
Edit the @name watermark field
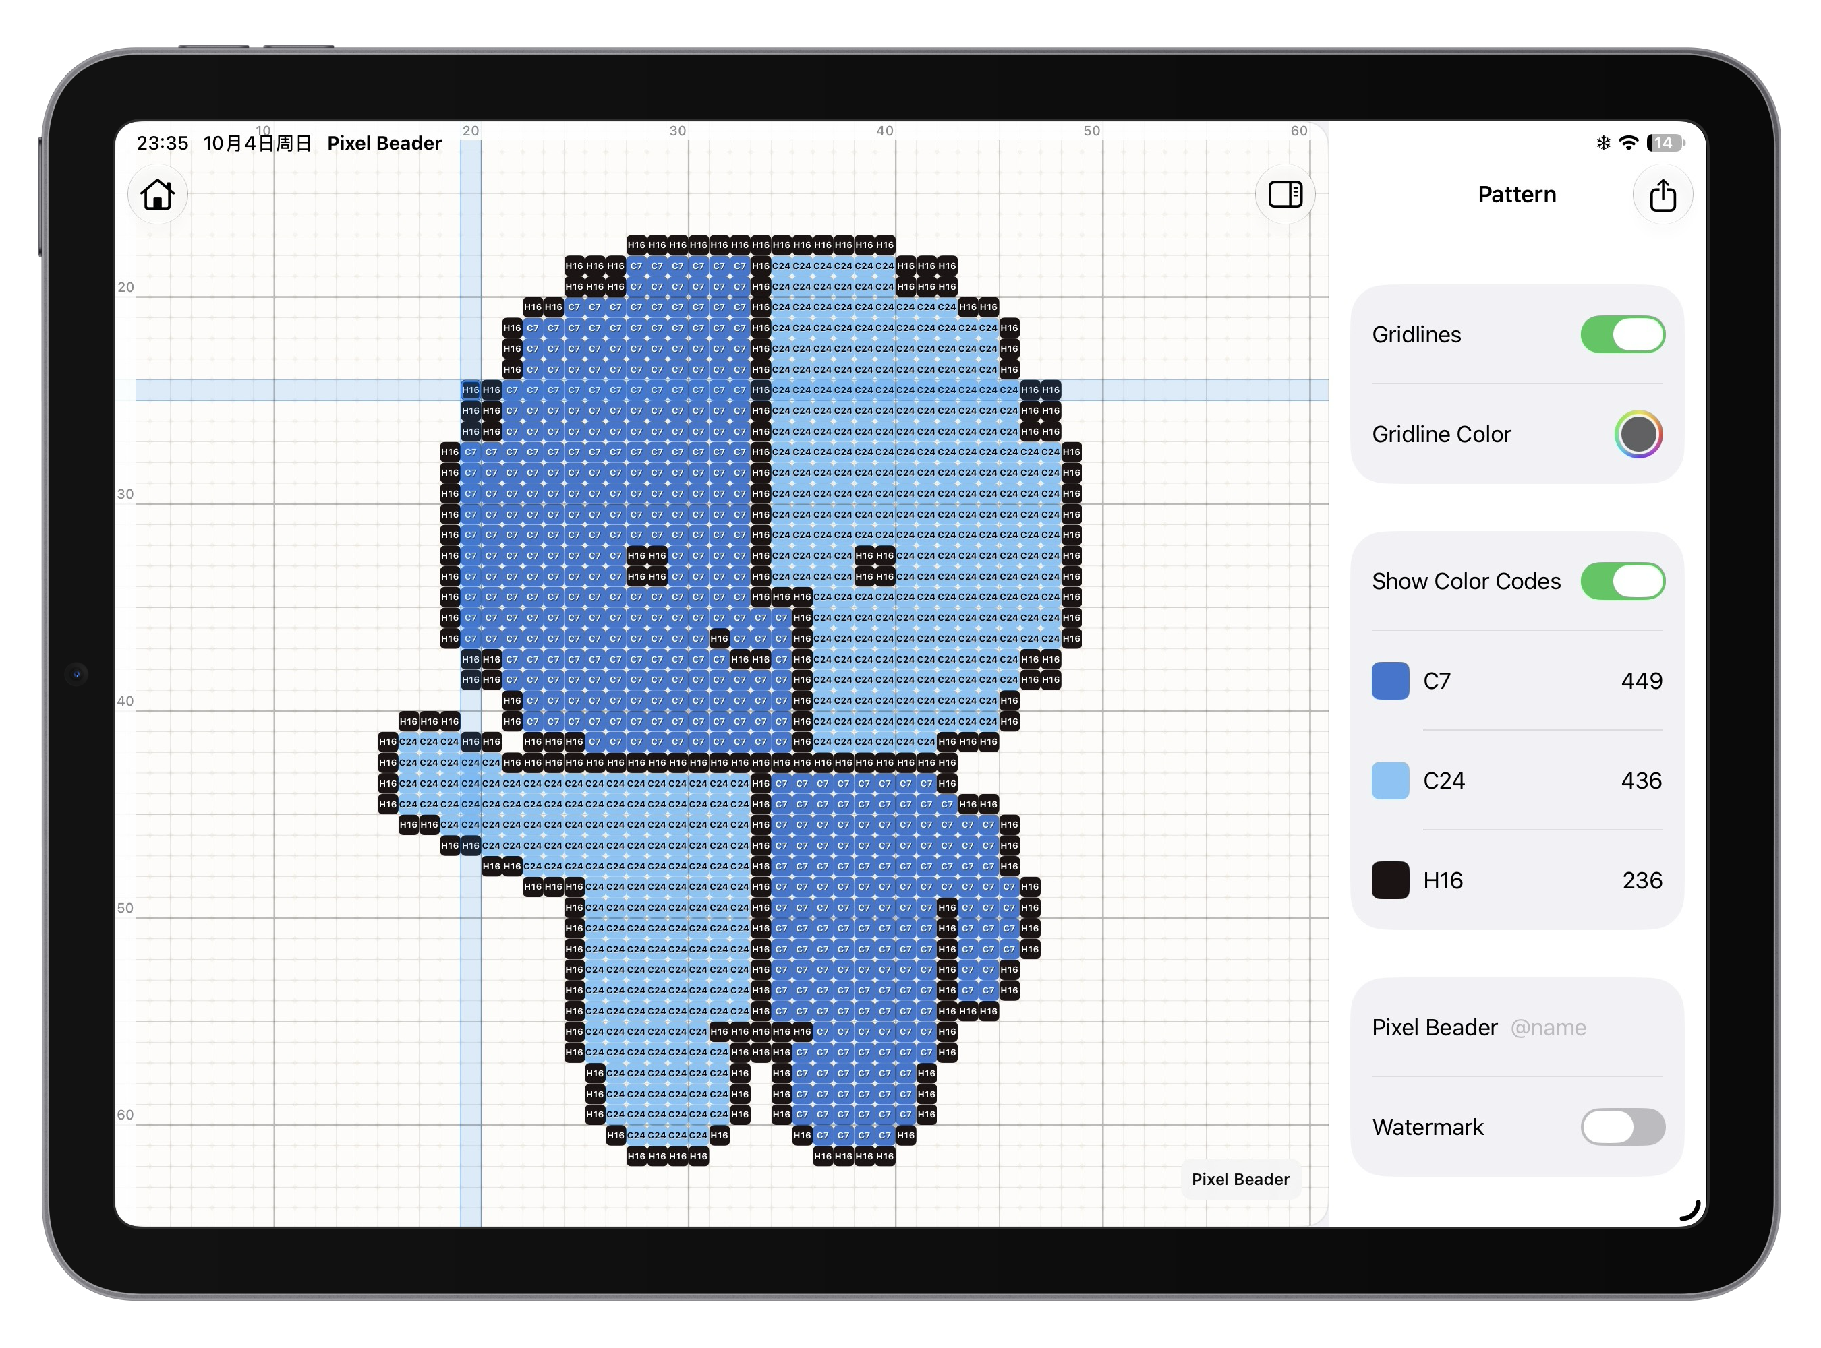[1547, 1027]
